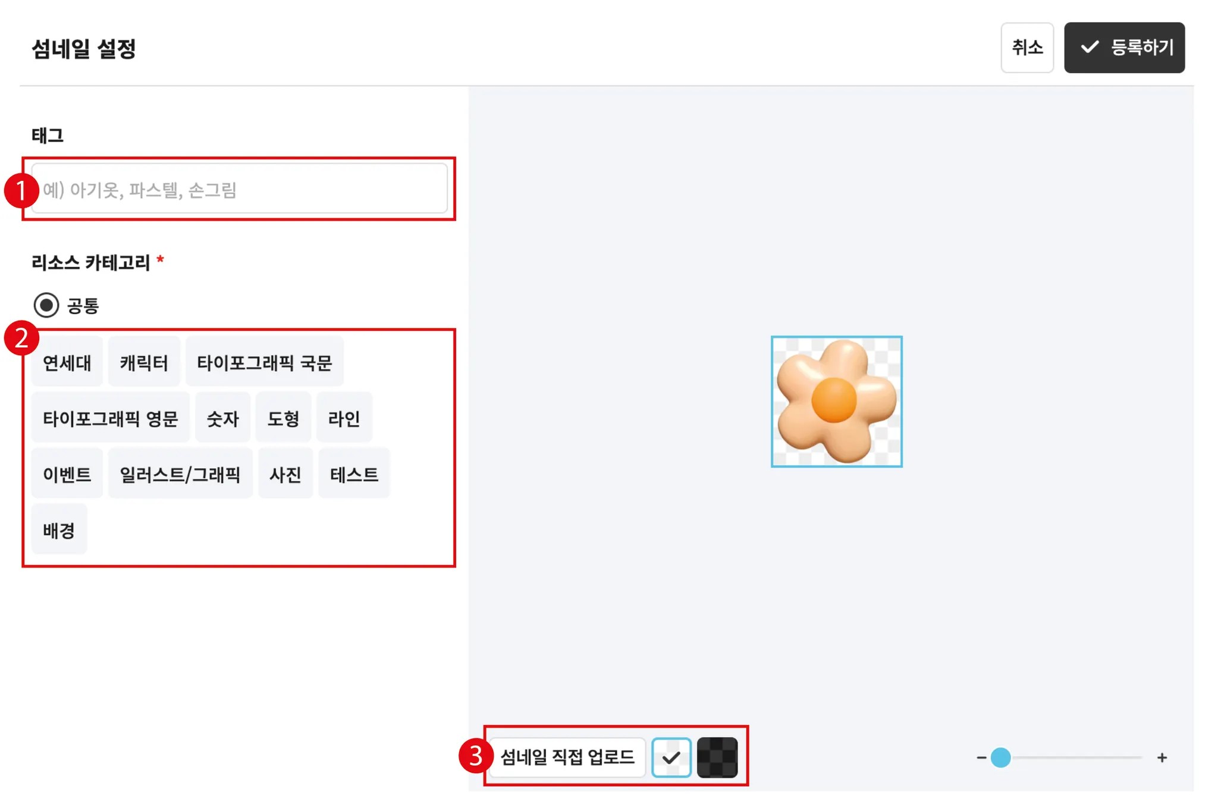Pick the 이벤트 category chip
This screenshot has width=1218, height=812.
[67, 474]
